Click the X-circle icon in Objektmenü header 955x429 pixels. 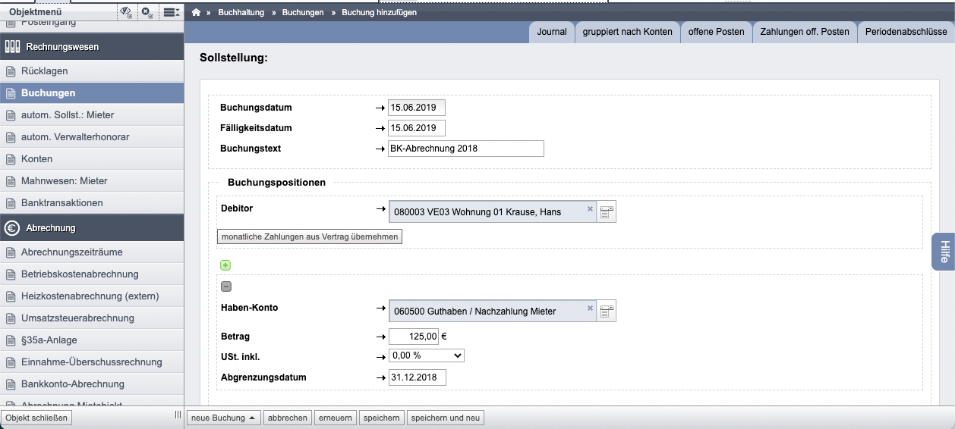click(x=147, y=12)
